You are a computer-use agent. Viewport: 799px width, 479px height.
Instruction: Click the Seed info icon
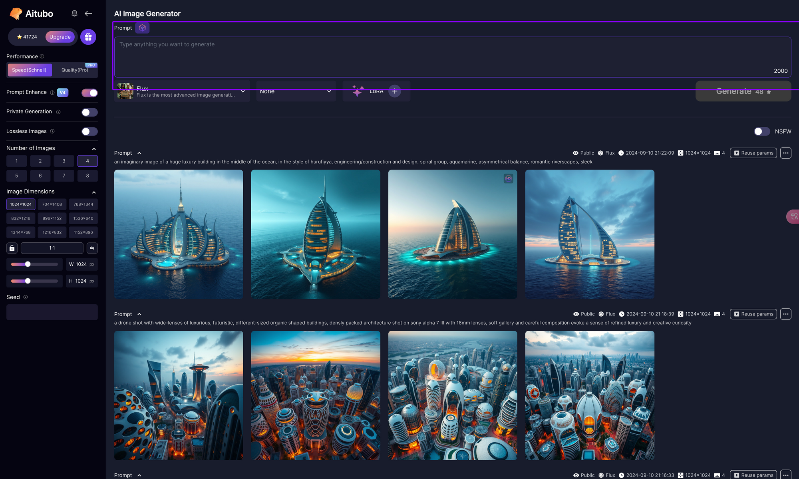[26, 297]
